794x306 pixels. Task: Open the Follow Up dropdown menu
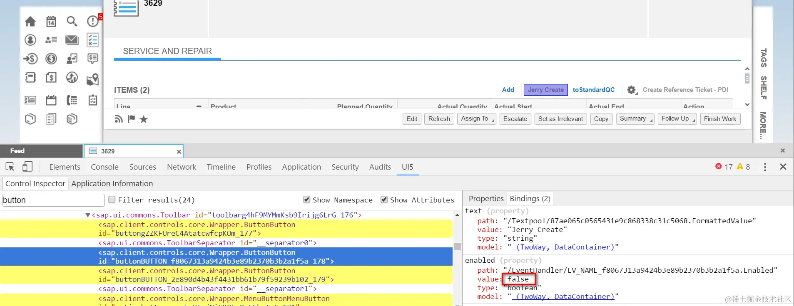(x=677, y=119)
